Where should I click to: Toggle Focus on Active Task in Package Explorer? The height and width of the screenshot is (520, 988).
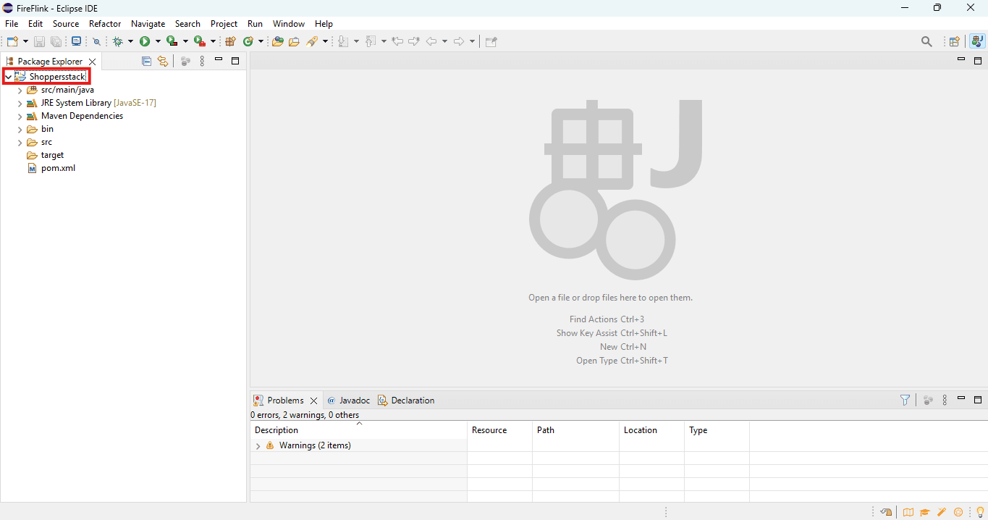185,62
